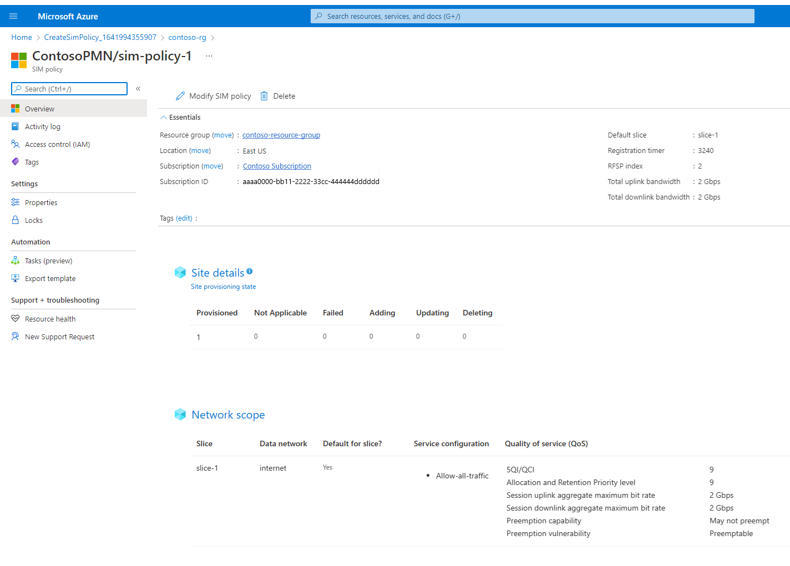Click the Tasks (preview) icon
This screenshot has width=790, height=566.
point(16,261)
